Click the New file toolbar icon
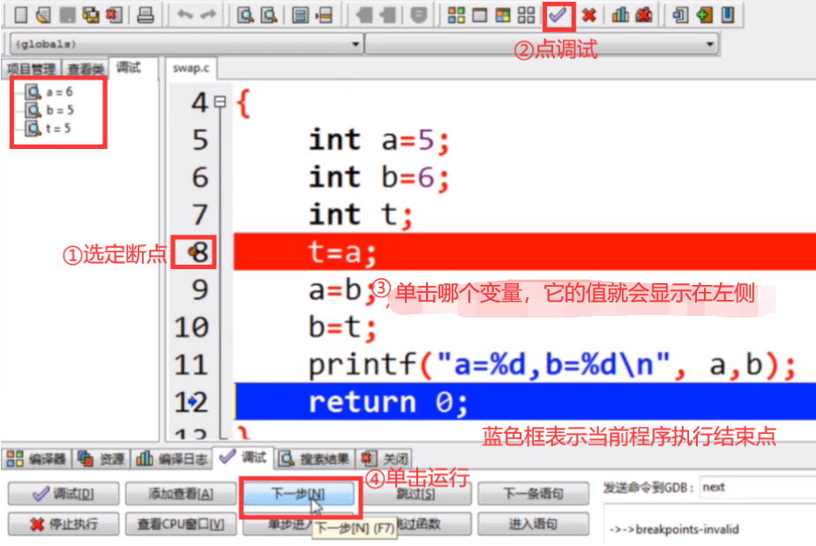816x546 pixels. pos(19,13)
